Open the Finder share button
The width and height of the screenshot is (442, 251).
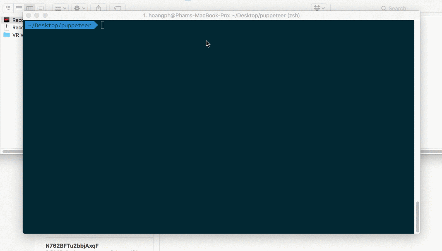(98, 8)
